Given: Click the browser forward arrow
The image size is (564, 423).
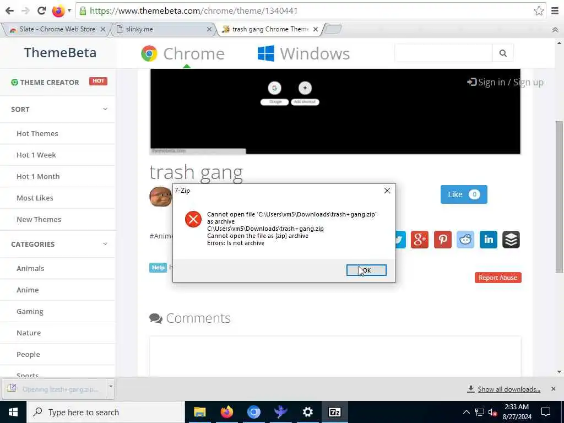Looking at the screenshot, I should [25, 11].
